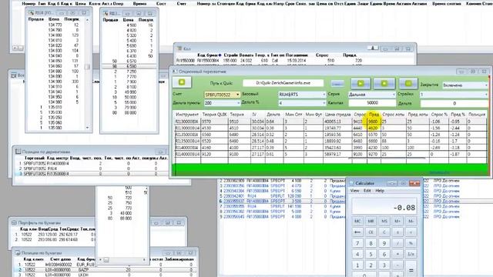Select the RI135000BU4 instrument cell
The width and height of the screenshot is (493, 277).
pos(187,141)
